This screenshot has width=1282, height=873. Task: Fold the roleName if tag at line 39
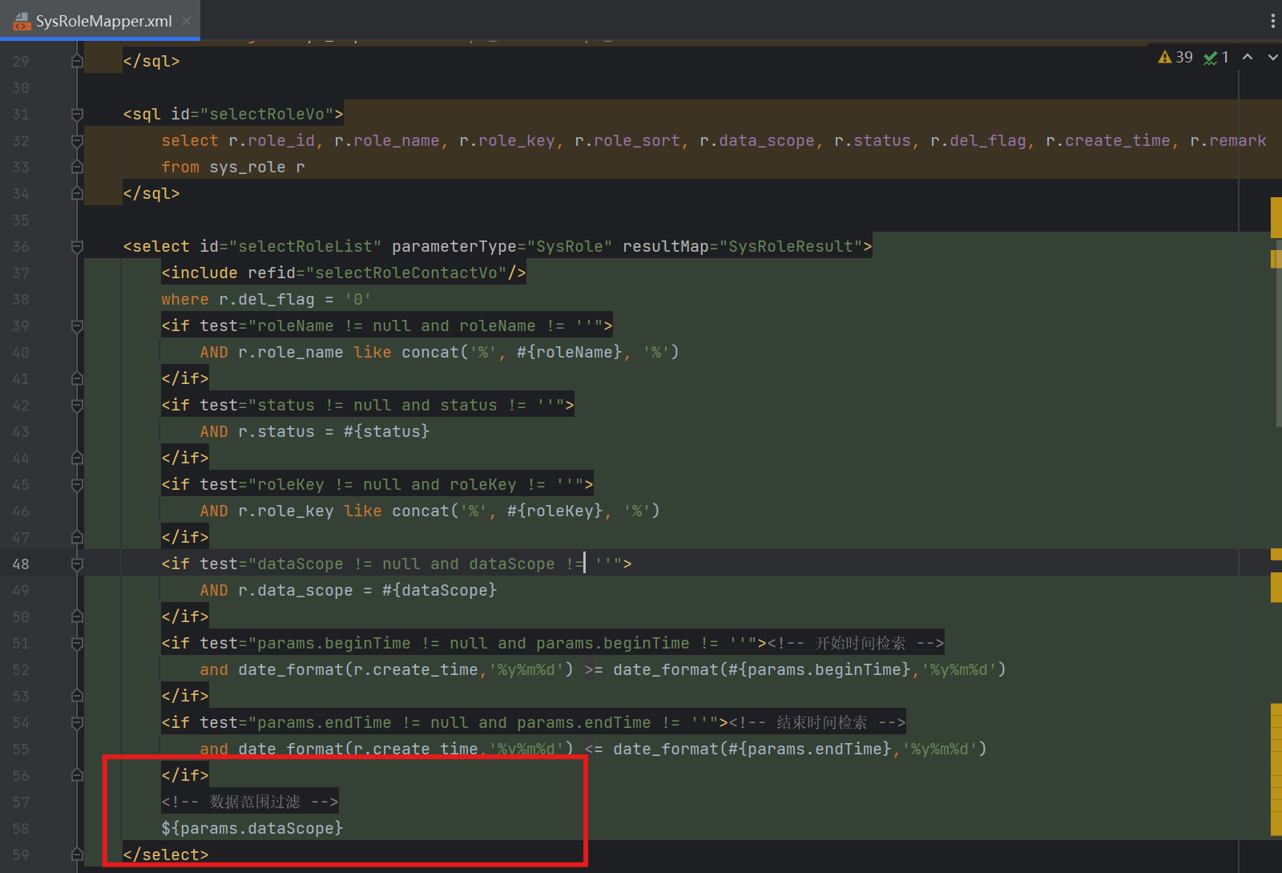click(77, 326)
